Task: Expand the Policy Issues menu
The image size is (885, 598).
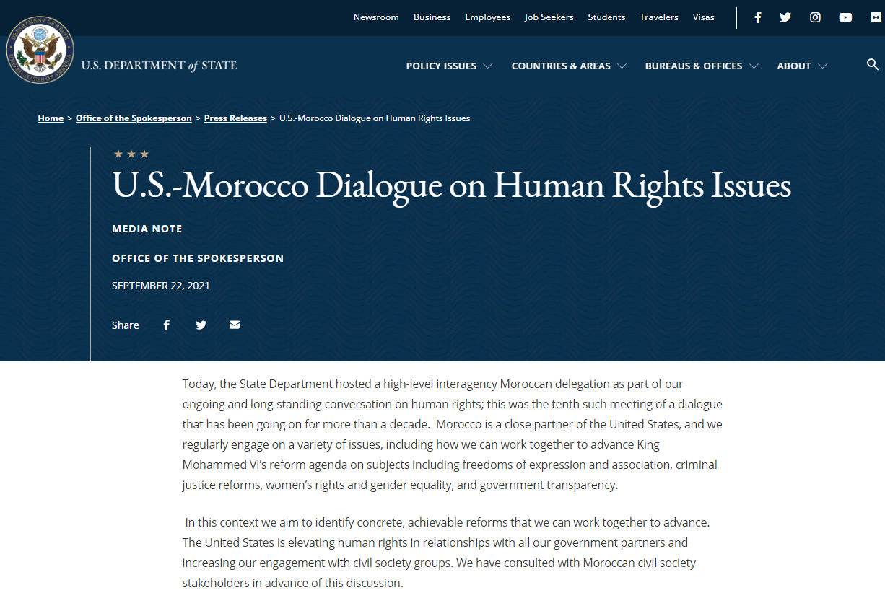Action: point(449,66)
